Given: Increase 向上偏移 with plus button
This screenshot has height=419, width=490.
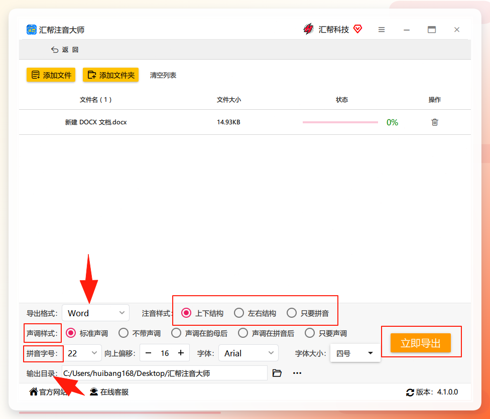Looking at the screenshot, I should click(x=181, y=353).
